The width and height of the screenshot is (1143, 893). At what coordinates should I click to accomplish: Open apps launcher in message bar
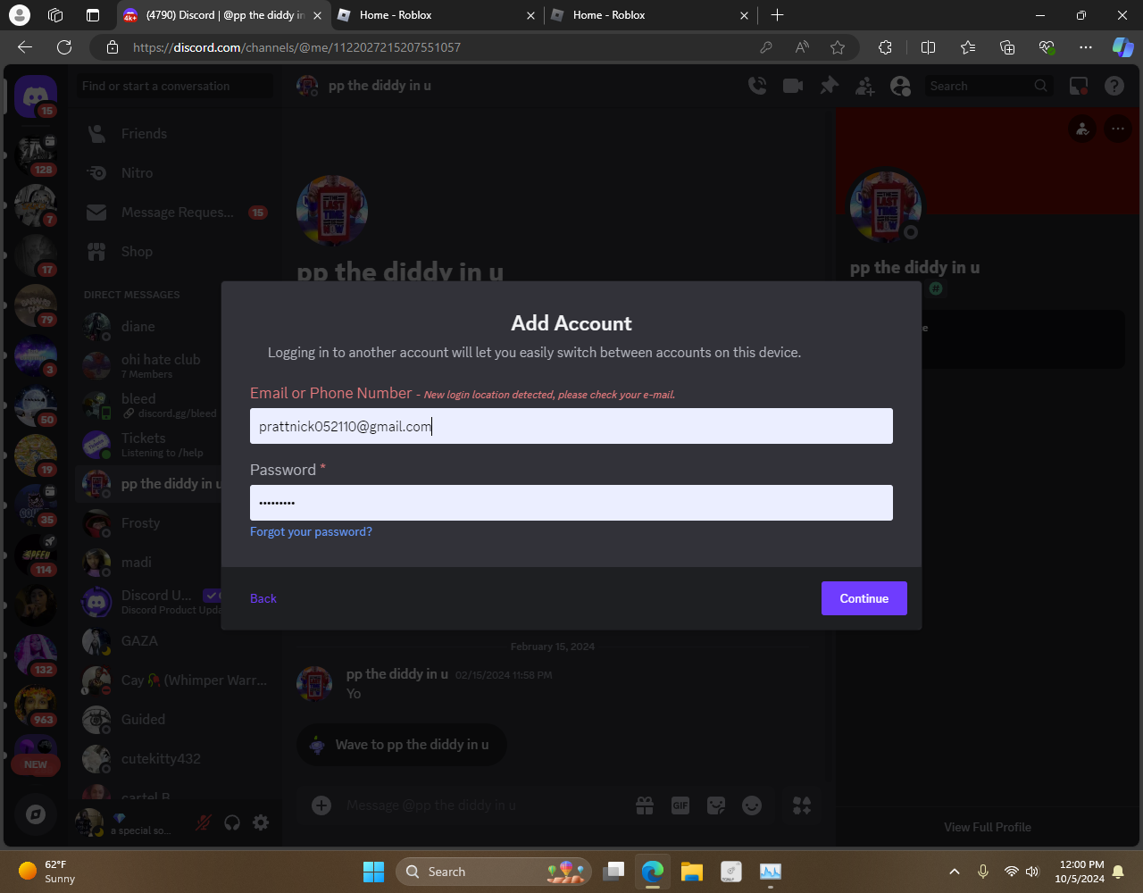802,805
